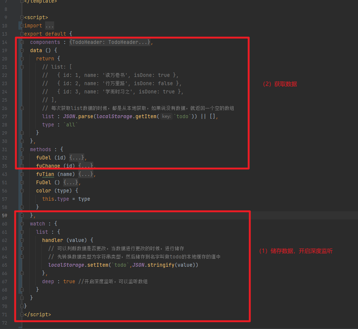Click the fuTian method name
Screen dimensions: 358x329
45,174
